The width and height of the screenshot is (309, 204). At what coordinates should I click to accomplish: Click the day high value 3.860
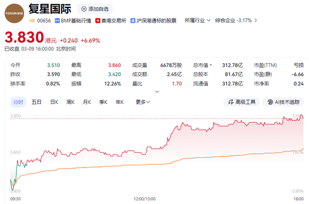[114, 65]
